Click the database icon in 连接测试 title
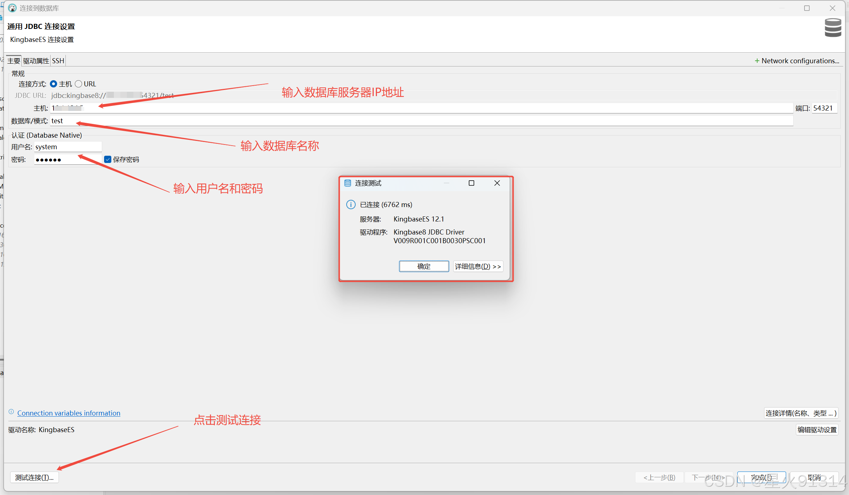849x495 pixels. 348,183
